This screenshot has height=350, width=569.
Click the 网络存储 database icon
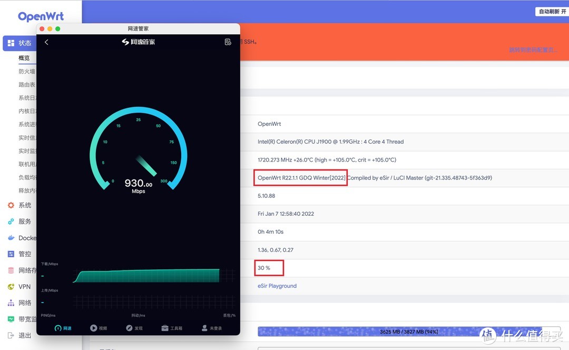pos(11,270)
